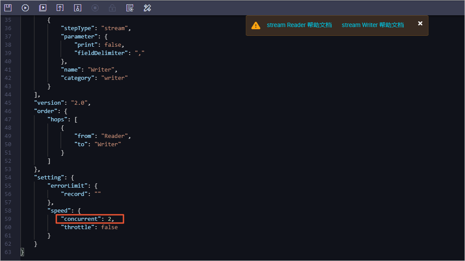Click line number 46 in the gutter
This screenshot has height=261, width=465.
point(8,111)
